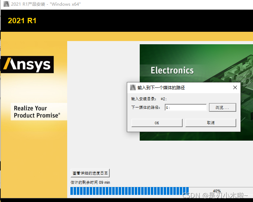Click the dialog title 输入到下一个媒体的路径
253x202 pixels.
(161, 87)
